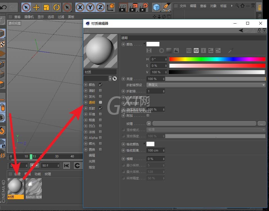Activate the Move tool
This screenshot has width=269, height=211.
36,7
